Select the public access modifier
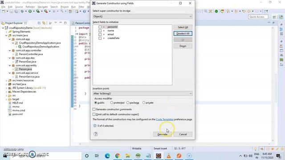 [96, 103]
